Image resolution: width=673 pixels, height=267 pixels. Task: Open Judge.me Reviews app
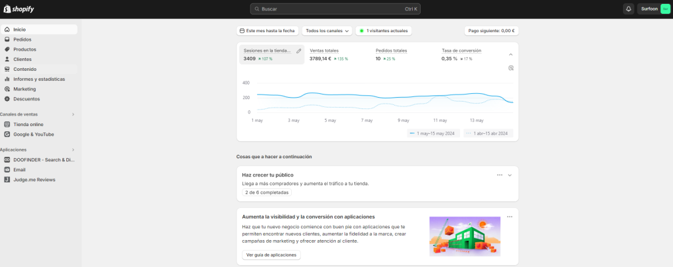34,179
